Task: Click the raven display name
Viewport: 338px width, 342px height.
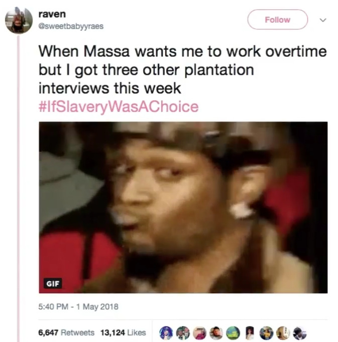Action: pyautogui.click(x=52, y=14)
